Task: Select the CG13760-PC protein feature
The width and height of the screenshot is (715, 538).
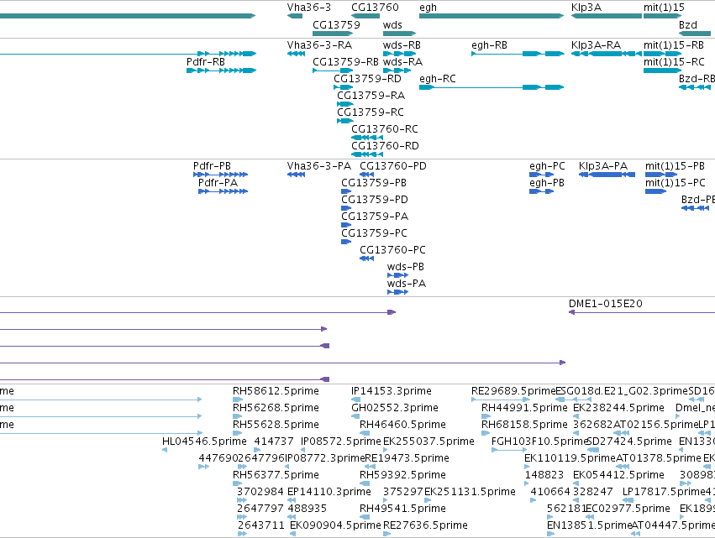Action: pos(366,259)
